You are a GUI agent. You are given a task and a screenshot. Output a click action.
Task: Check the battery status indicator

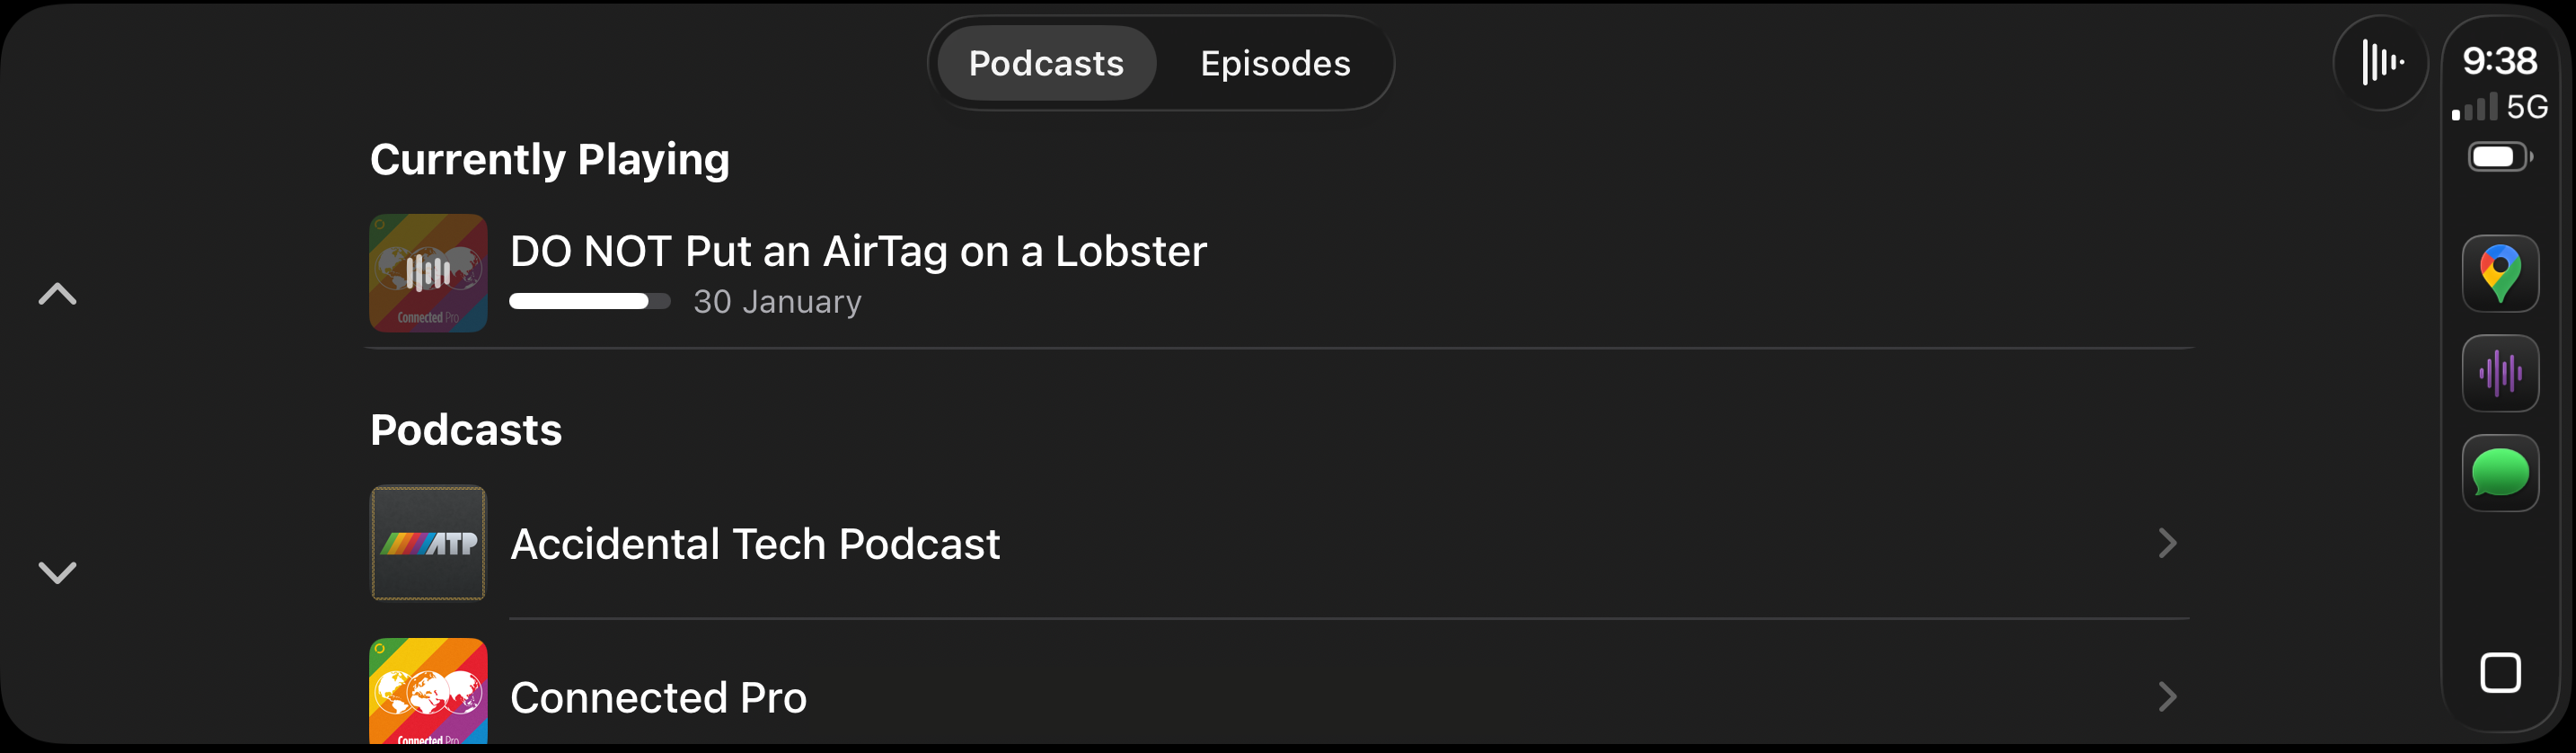tap(2499, 157)
